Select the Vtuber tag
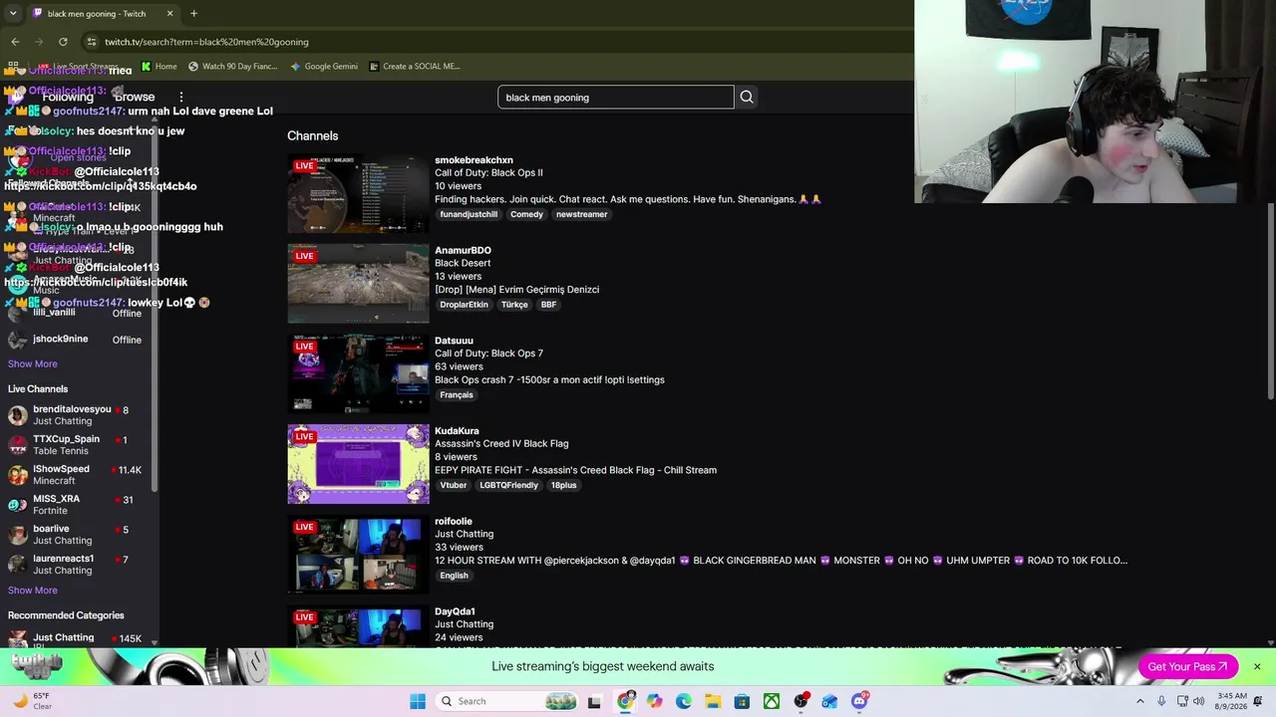This screenshot has height=717, width=1276. [454, 485]
